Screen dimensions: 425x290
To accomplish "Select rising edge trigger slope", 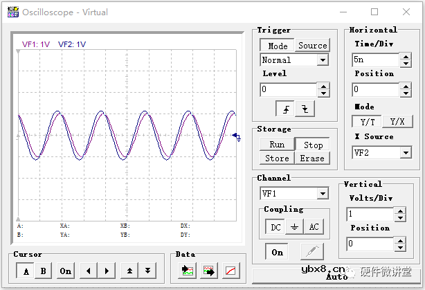I will tap(285, 109).
